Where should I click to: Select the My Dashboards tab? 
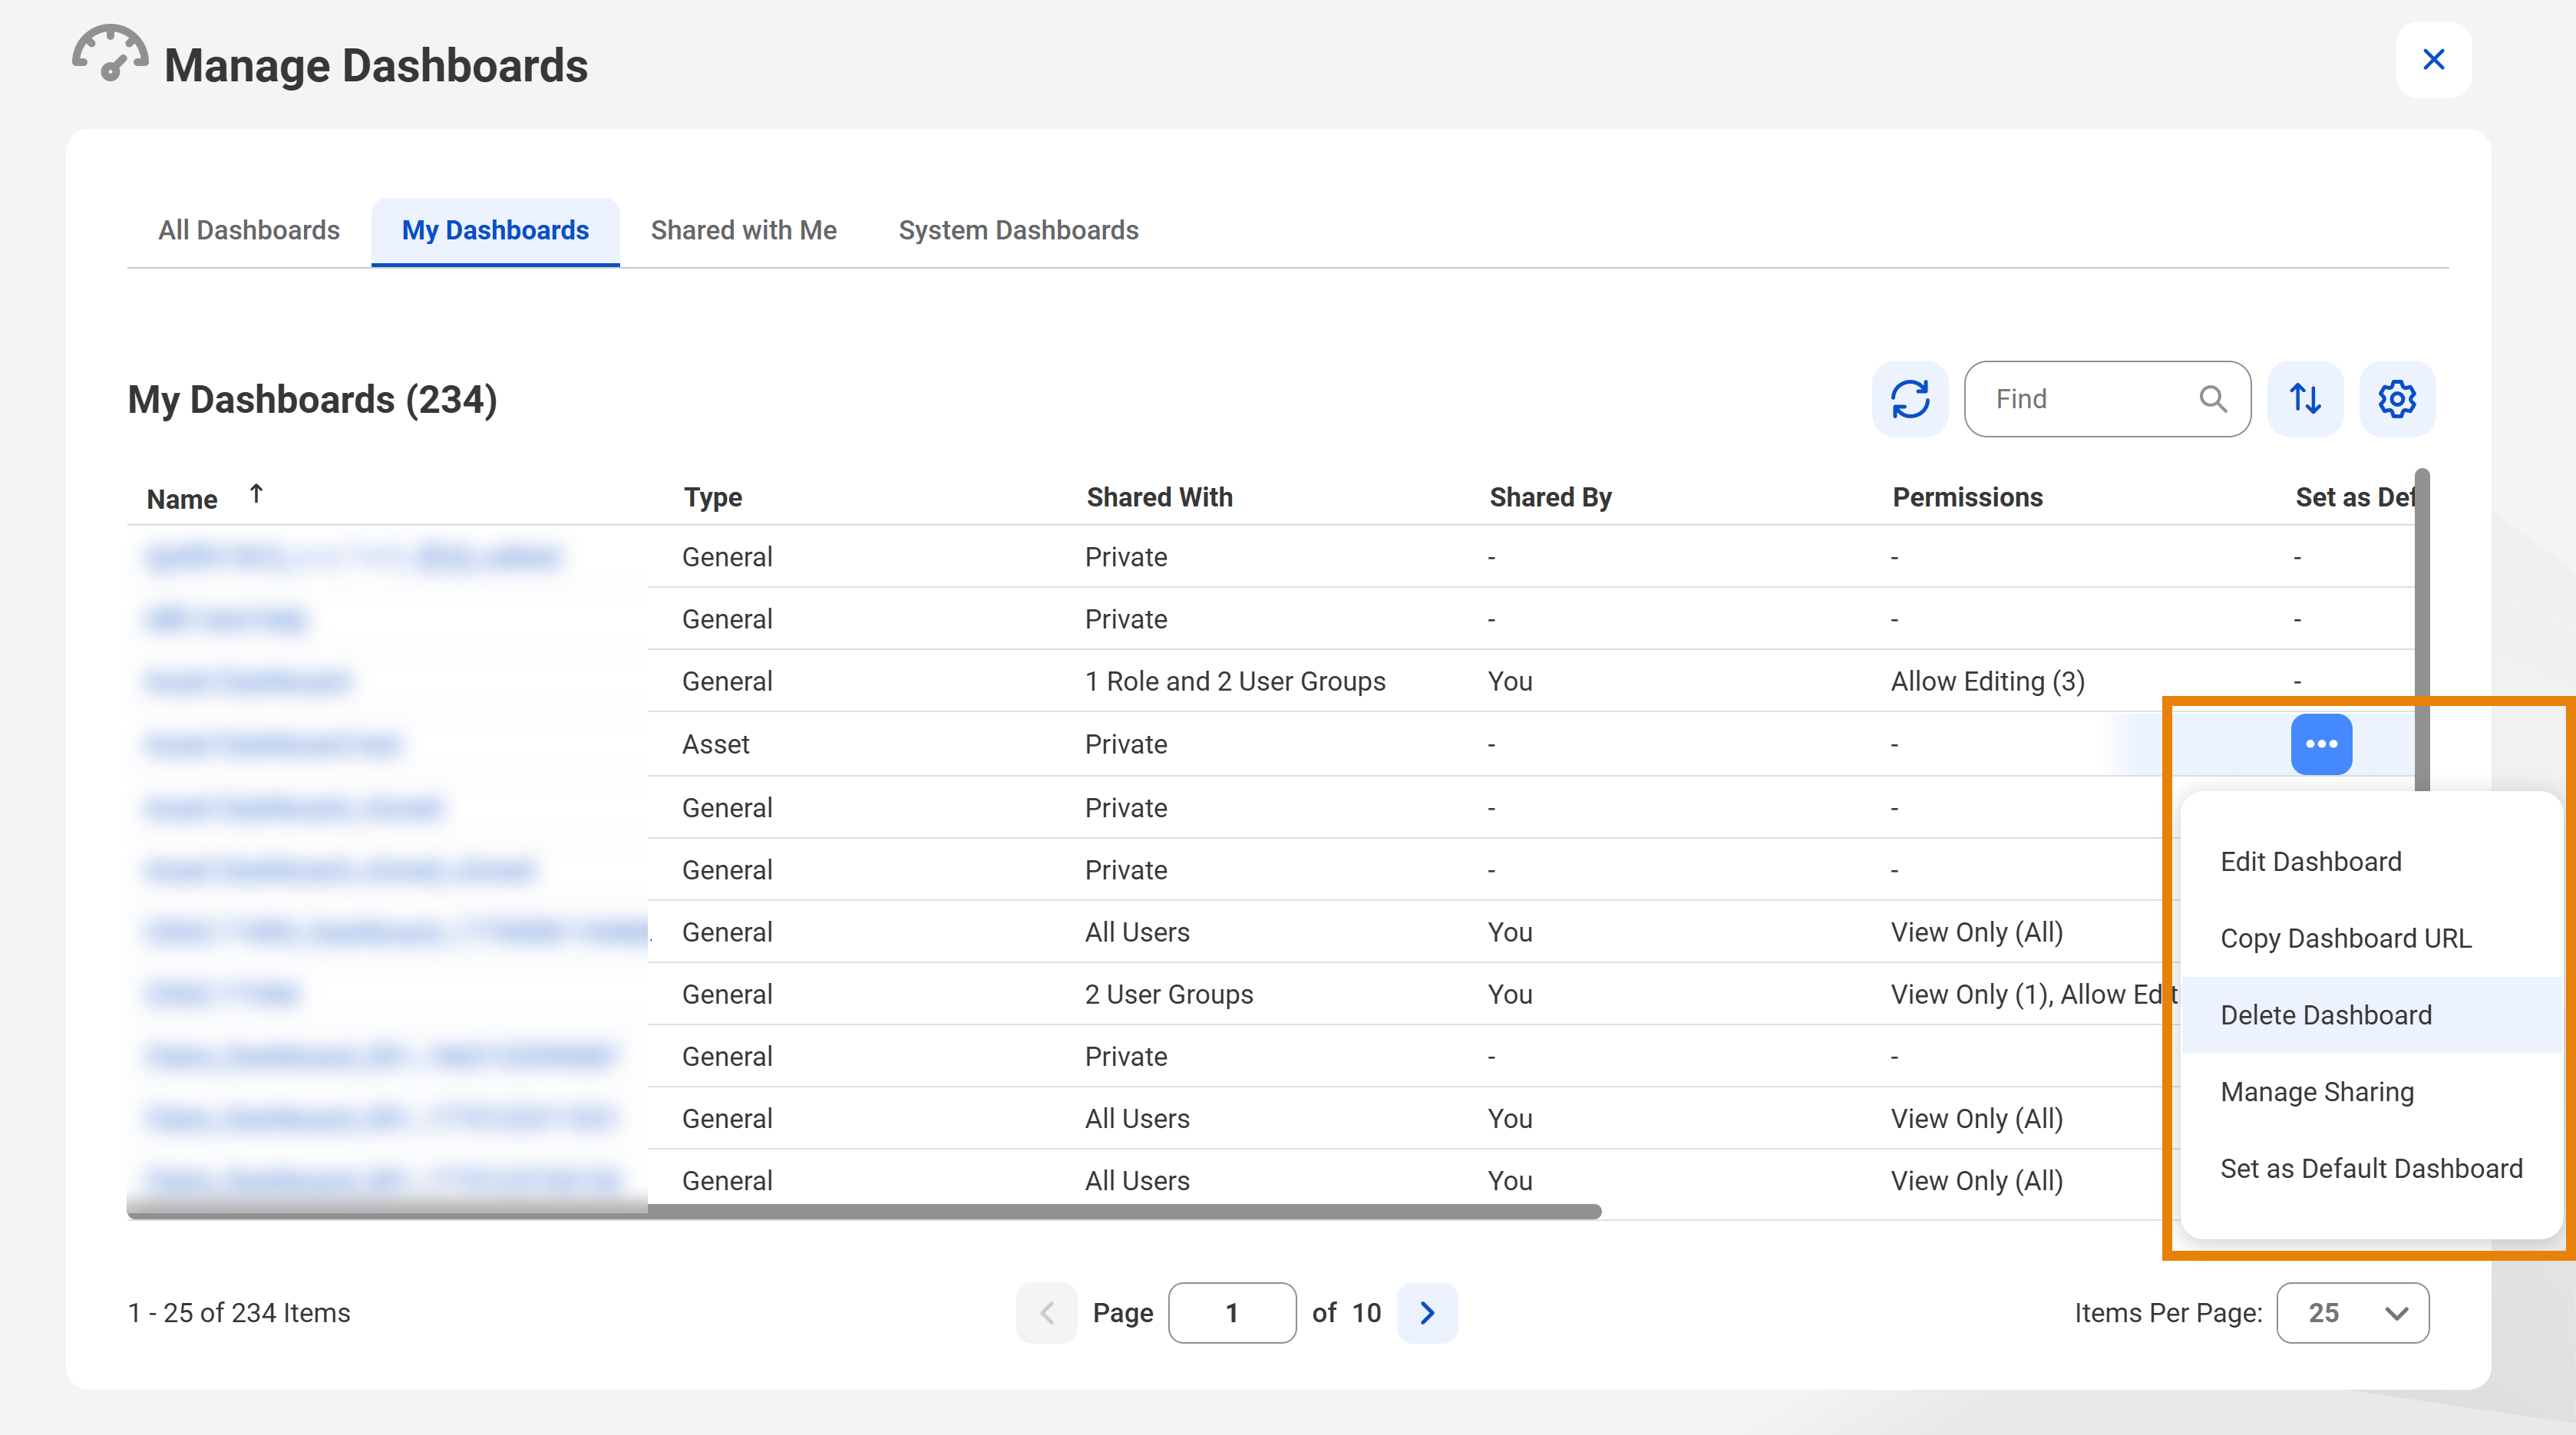pyautogui.click(x=495, y=231)
